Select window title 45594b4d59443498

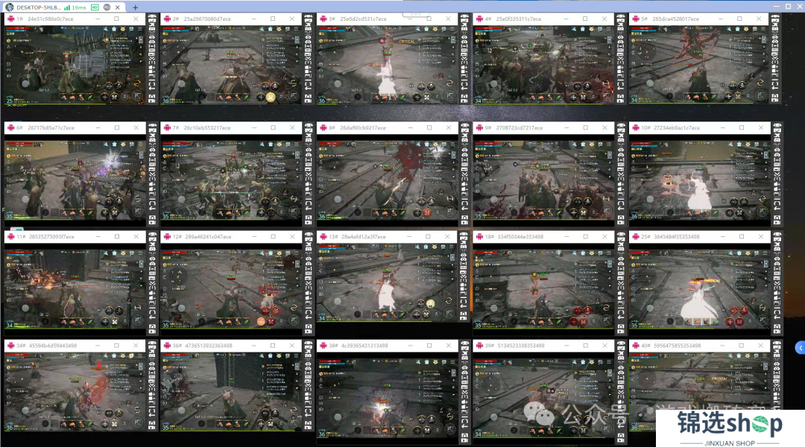tap(53, 346)
